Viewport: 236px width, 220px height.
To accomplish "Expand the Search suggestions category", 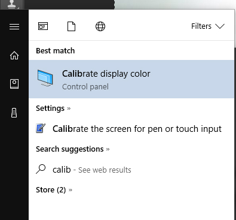I will click(73, 149).
